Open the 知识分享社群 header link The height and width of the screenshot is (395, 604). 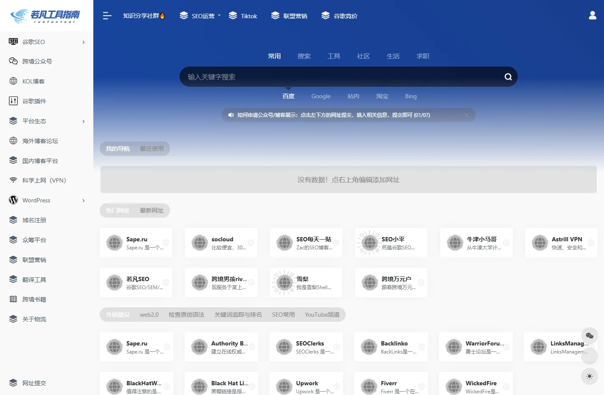(x=144, y=16)
